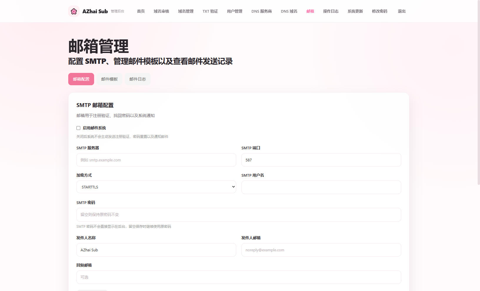Click the 启用邮件系统 label text
Viewport: 480px width, 291px height.
94,128
